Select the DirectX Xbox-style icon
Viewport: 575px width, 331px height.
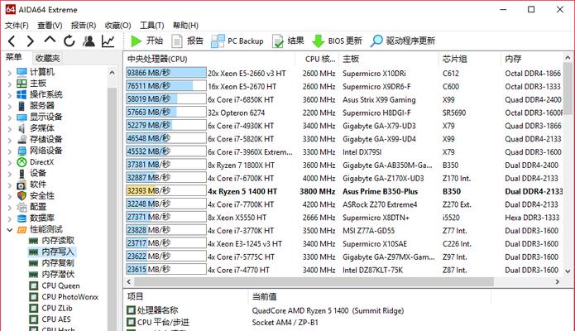pos(22,162)
